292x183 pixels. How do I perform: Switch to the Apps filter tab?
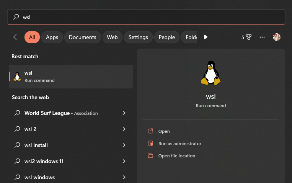coord(52,37)
